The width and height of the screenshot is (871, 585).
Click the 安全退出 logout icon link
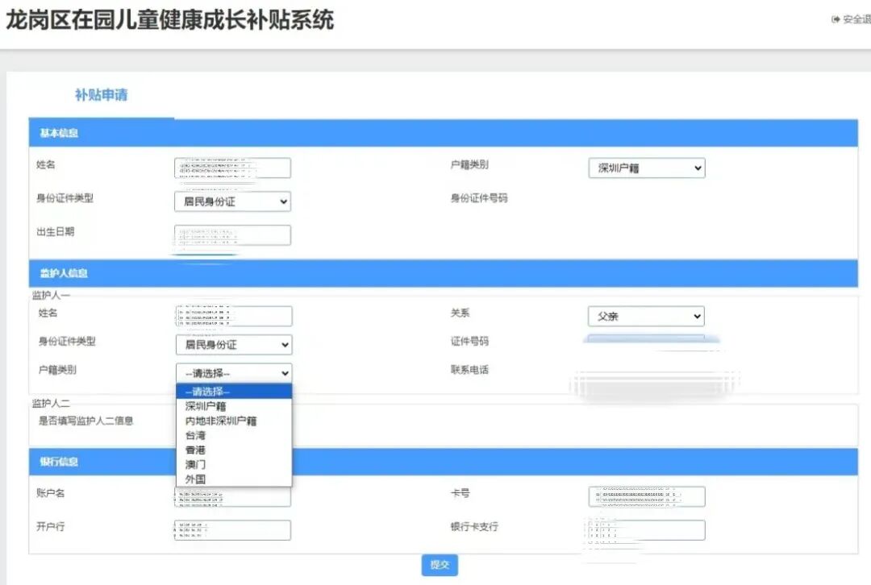tap(850, 19)
